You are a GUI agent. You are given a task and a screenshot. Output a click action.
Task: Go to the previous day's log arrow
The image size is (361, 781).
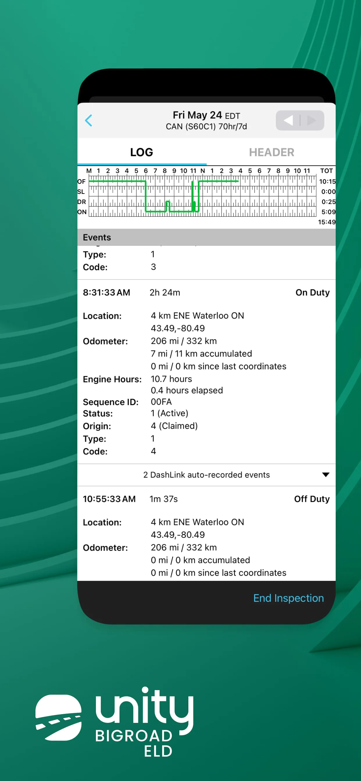pyautogui.click(x=288, y=120)
